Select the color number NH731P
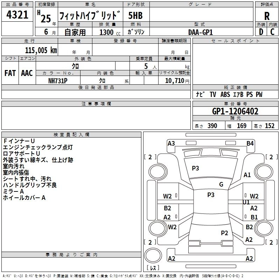This screenshot has height=280, width=280. 58,80
